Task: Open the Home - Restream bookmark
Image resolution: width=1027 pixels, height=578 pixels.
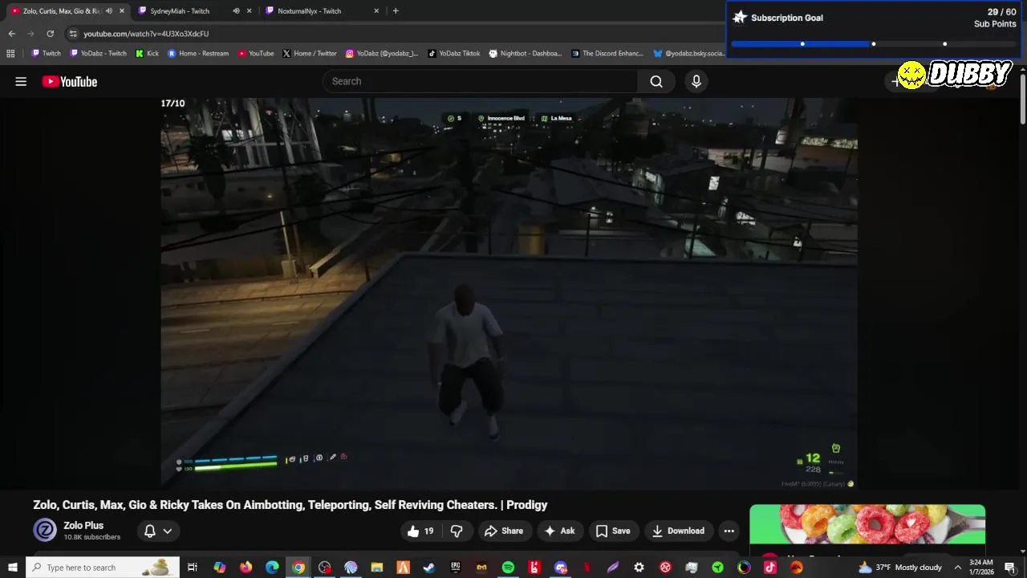Action: 198,53
